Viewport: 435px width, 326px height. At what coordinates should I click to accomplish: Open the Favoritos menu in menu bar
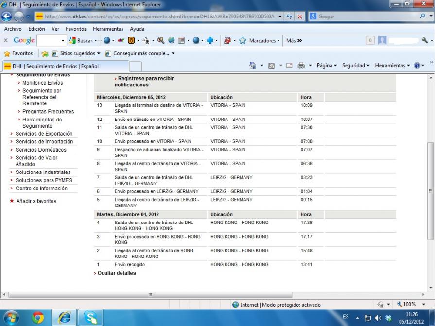tap(76, 29)
